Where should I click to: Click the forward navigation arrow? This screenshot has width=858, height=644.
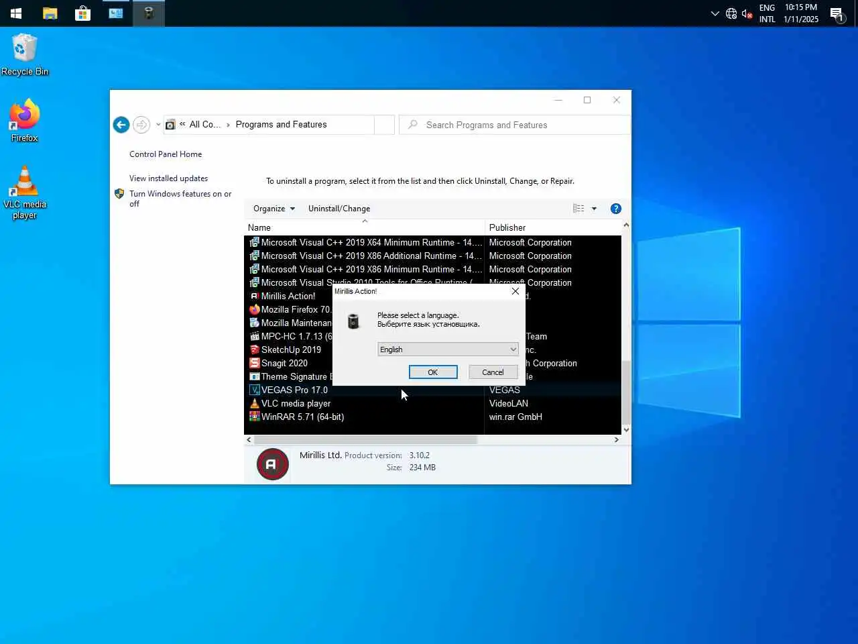[141, 125]
